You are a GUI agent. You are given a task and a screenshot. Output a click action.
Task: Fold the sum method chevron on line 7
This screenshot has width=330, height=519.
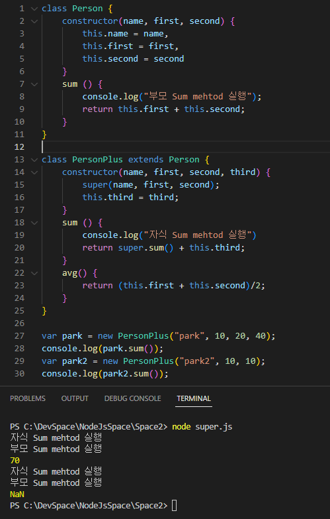click(34, 84)
